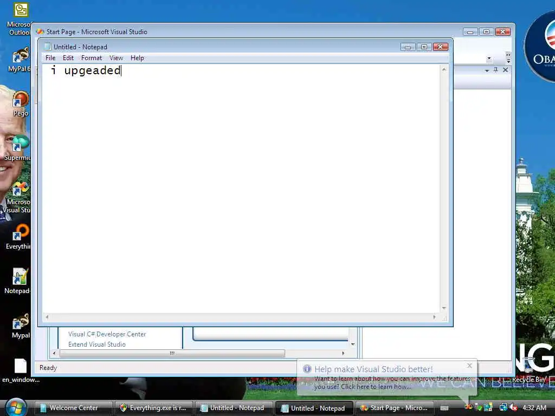Open the Notepad Help menu

point(137,57)
